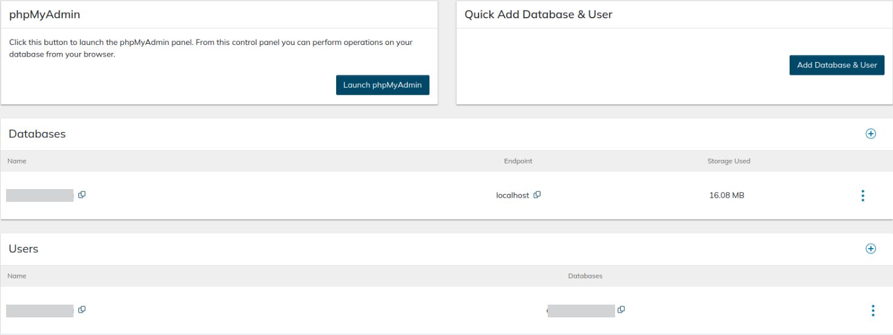Open the database row's three-dot menu
This screenshot has height=335, width=893.
coord(863,195)
